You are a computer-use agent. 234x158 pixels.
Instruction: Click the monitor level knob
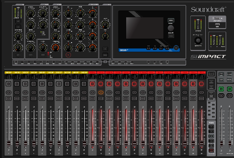pos(198,40)
